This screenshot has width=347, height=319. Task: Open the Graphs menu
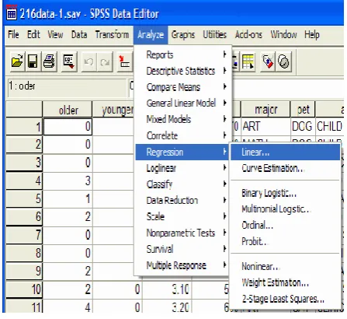coord(183,34)
